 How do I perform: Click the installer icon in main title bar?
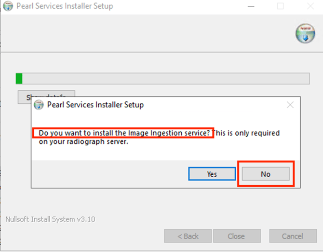(x=7, y=6)
